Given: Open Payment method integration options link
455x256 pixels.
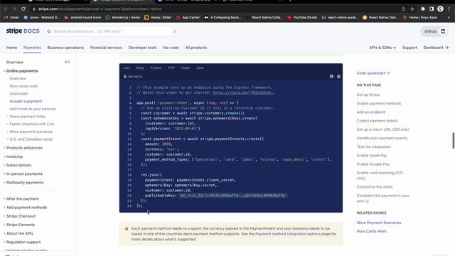Looking at the screenshot, I should (288, 234).
